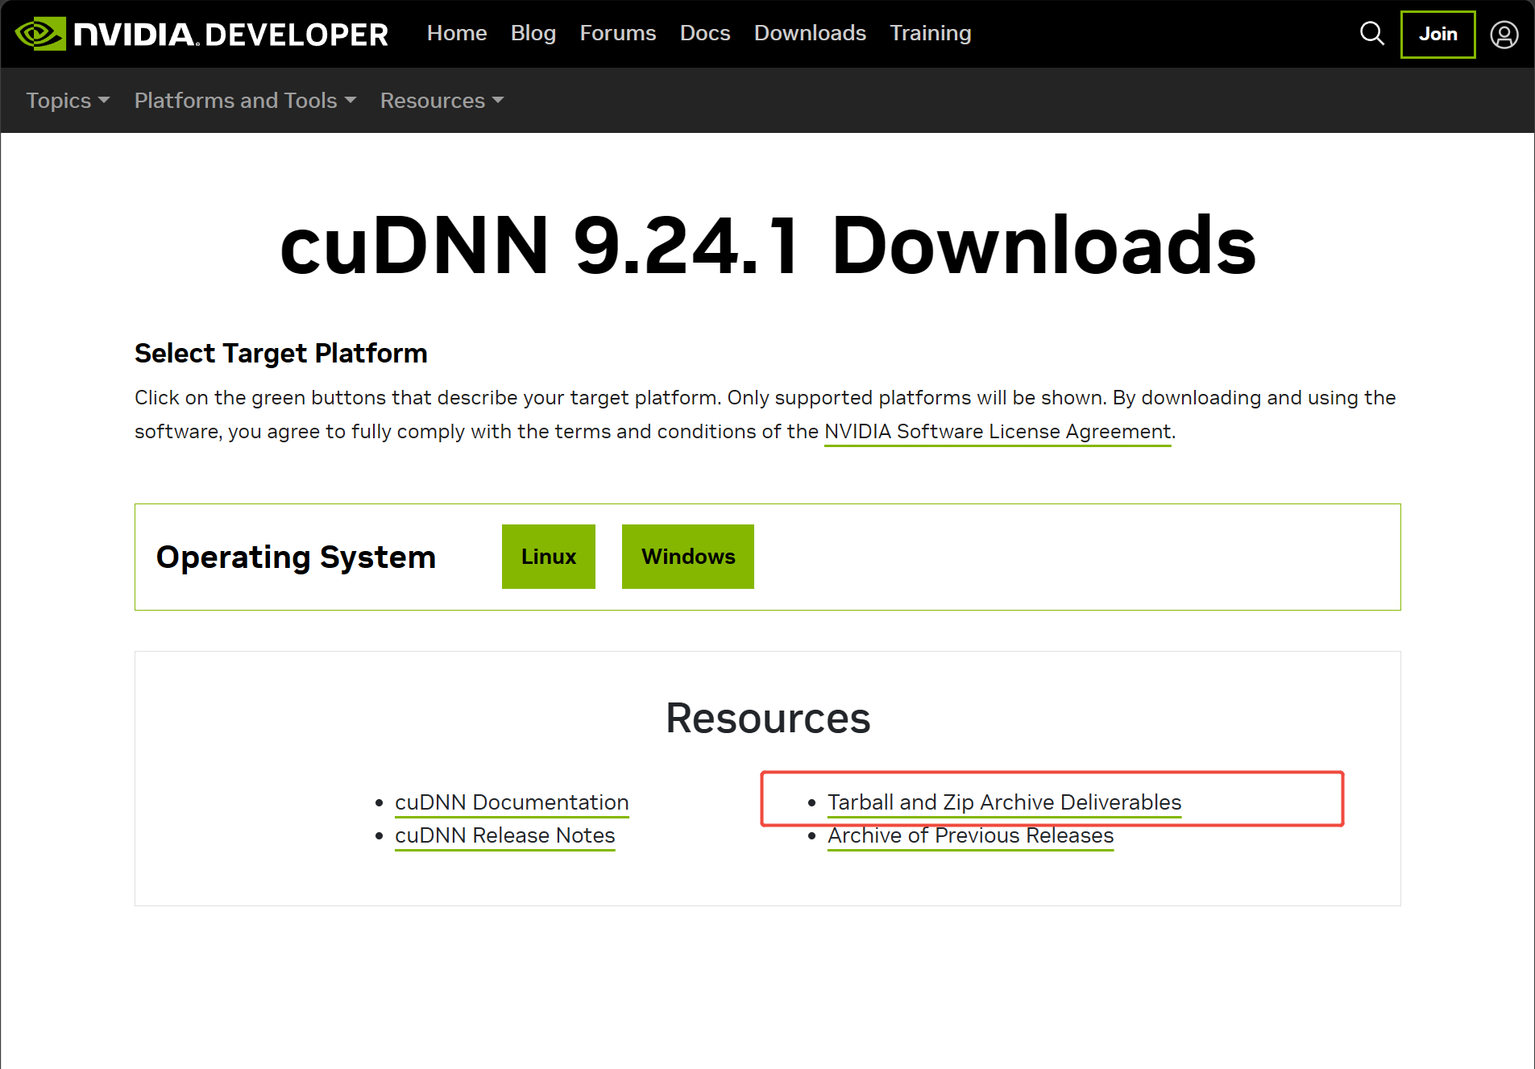This screenshot has height=1069, width=1535.
Task: Open Tarball and Zip Archive Deliverables link
Action: click(x=1004, y=802)
